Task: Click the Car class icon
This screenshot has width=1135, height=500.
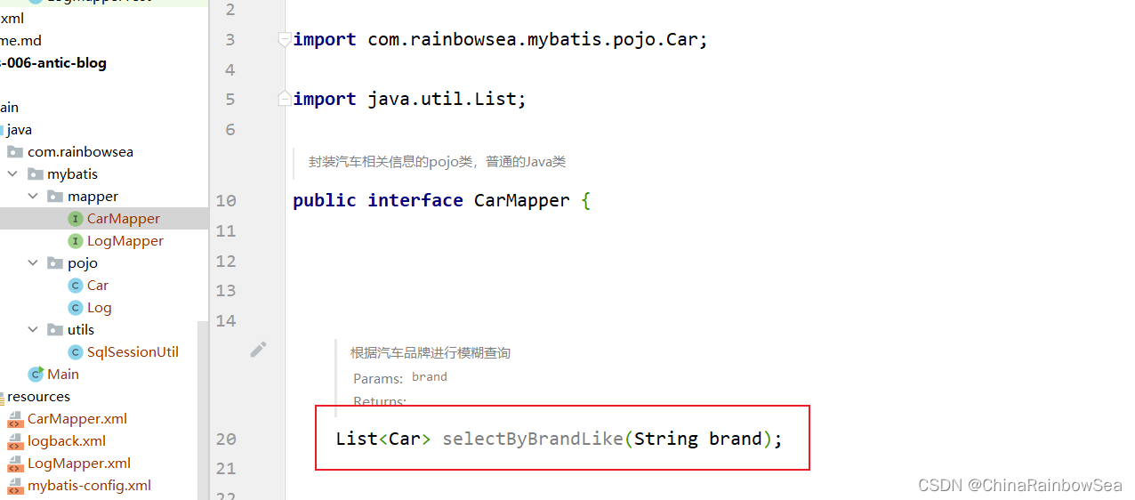Action: 76,286
